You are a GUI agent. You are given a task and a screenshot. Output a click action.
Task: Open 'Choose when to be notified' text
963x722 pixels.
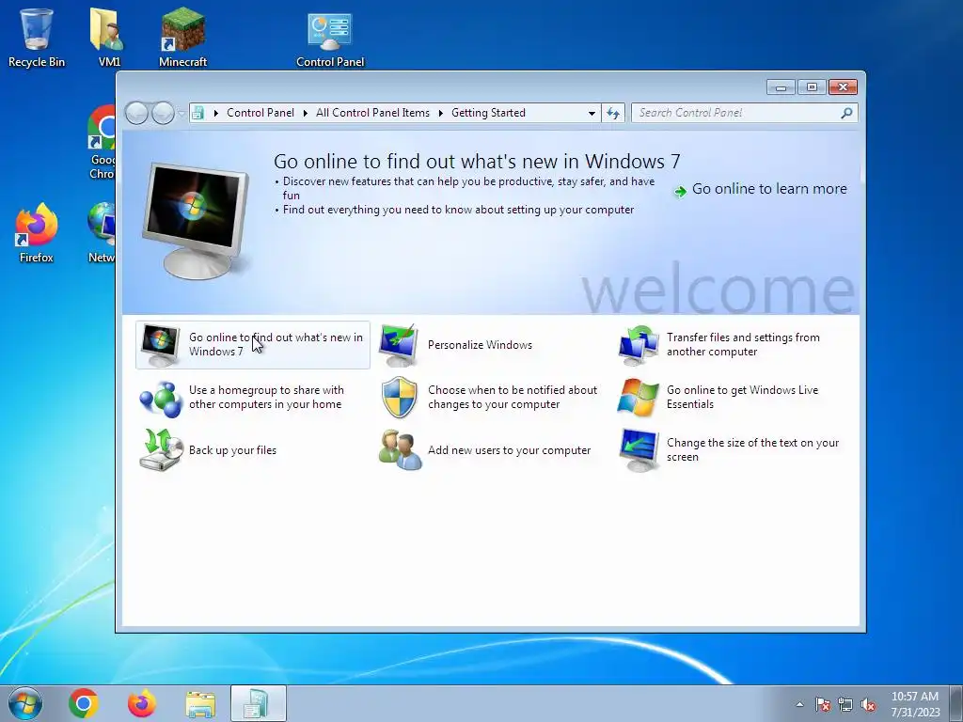(x=513, y=398)
